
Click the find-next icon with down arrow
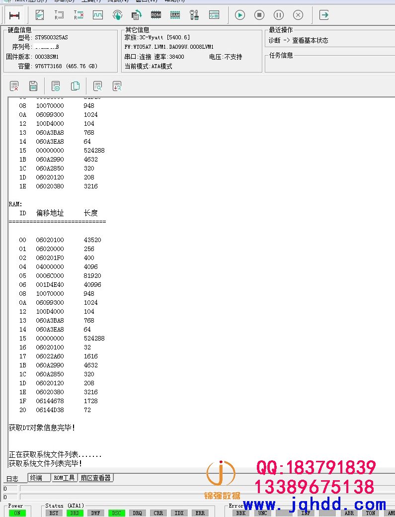pyautogui.click(x=117, y=86)
